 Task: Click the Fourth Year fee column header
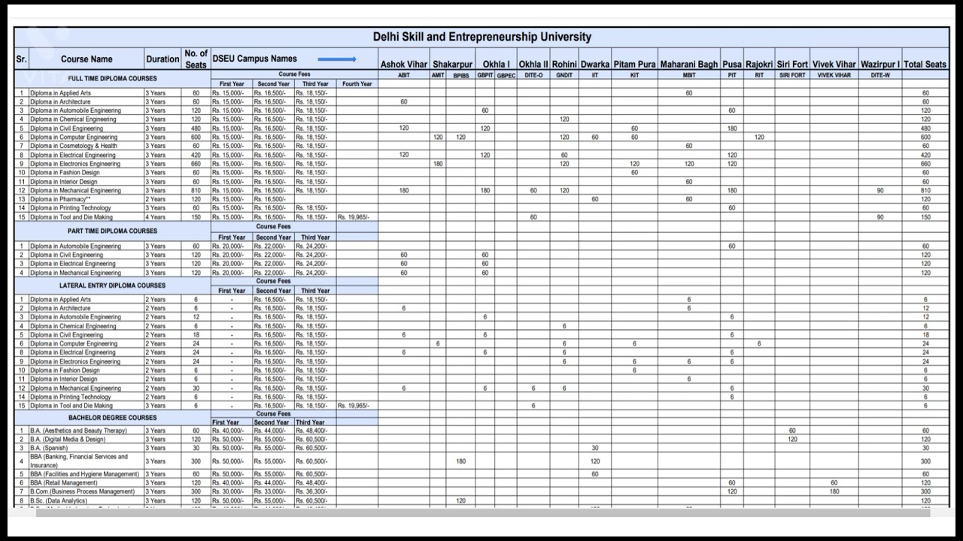[x=357, y=84]
